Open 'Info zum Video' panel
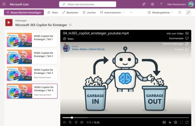The width and height of the screenshot is (195, 126). (177, 33)
